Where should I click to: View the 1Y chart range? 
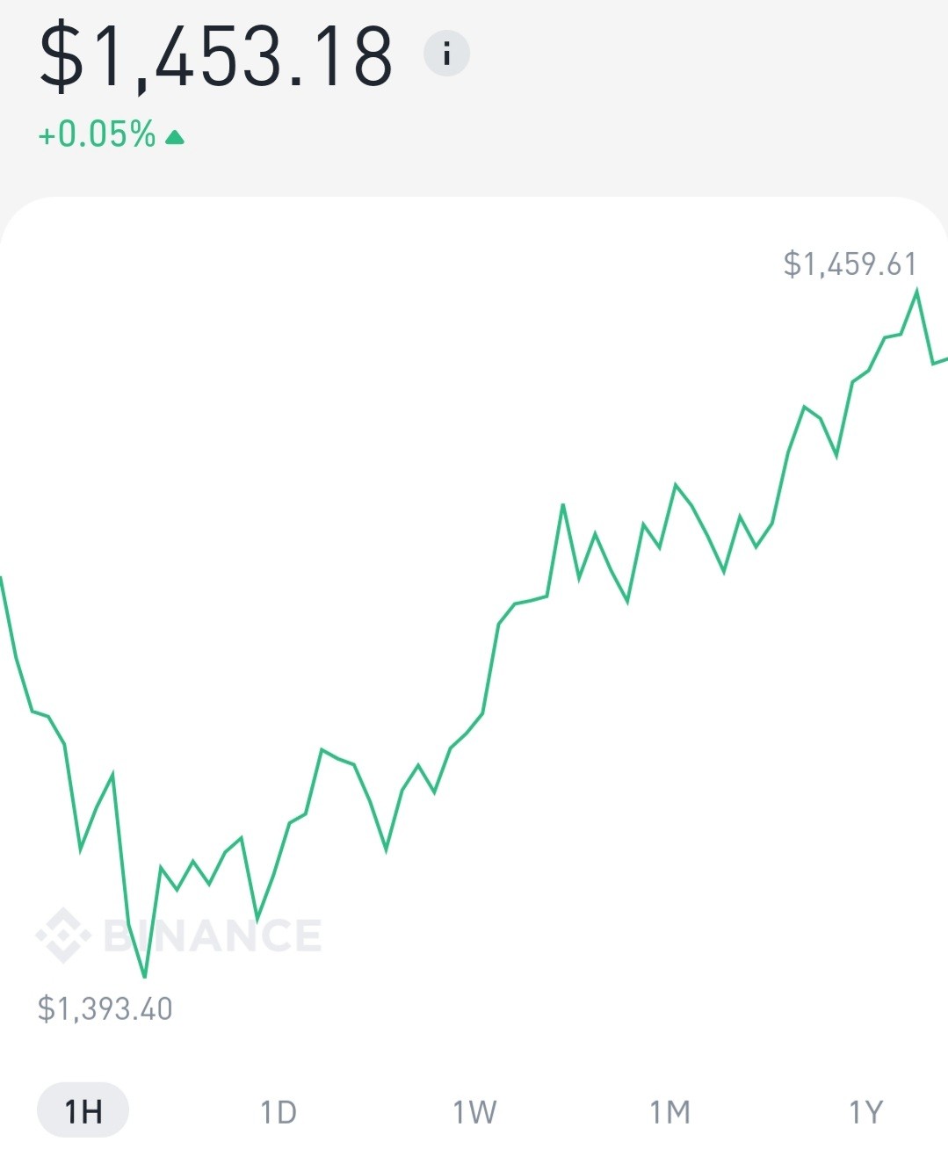[x=865, y=1112]
